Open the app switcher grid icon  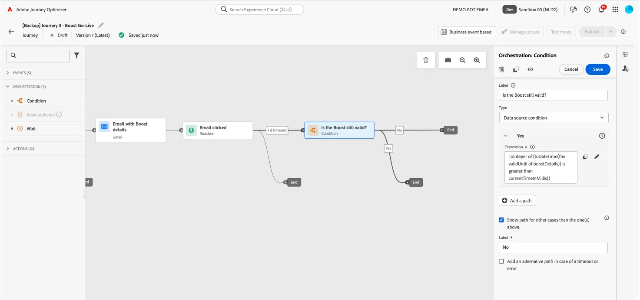615,10
